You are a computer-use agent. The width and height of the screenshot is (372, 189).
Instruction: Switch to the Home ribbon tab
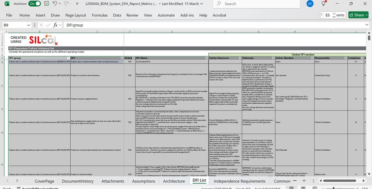click(25, 15)
